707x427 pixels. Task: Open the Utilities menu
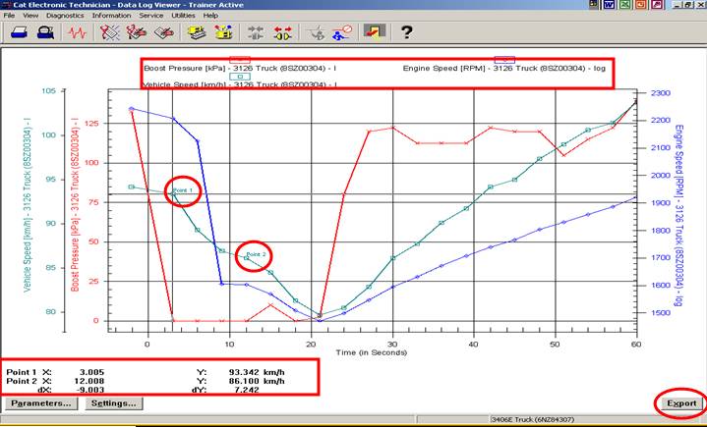pyautogui.click(x=183, y=16)
